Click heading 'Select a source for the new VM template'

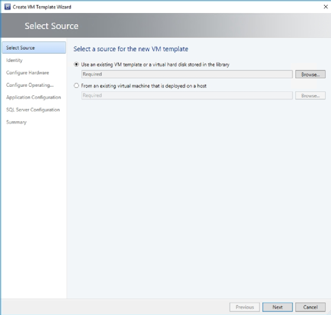click(131, 49)
